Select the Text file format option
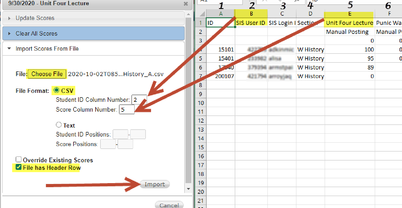Viewport: 402px width, 208px height. point(59,125)
